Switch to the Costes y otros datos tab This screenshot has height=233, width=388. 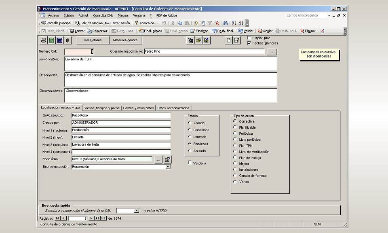point(139,108)
